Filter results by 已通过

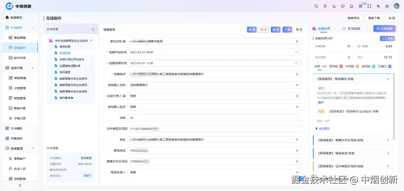(385, 66)
